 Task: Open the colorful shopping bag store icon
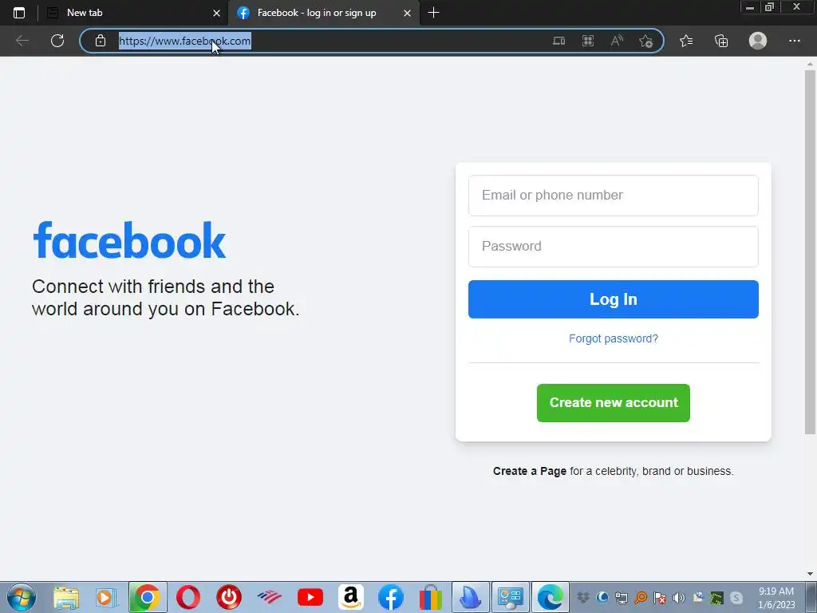431,597
